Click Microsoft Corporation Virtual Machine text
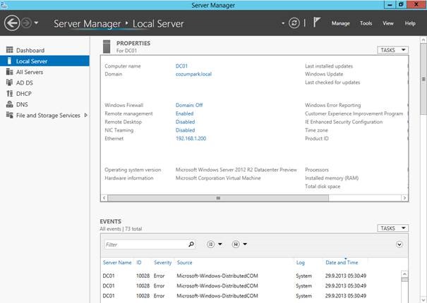This screenshot has height=303, width=427. (x=218, y=178)
